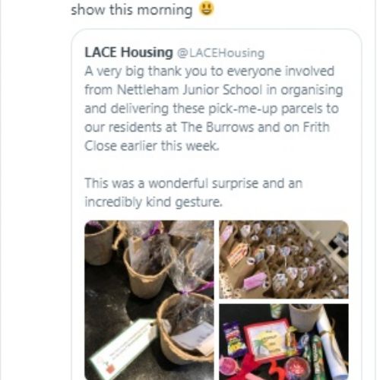This screenshot has height=380, width=380.
Task: Open the LACE Housing profile name
Action: (128, 52)
